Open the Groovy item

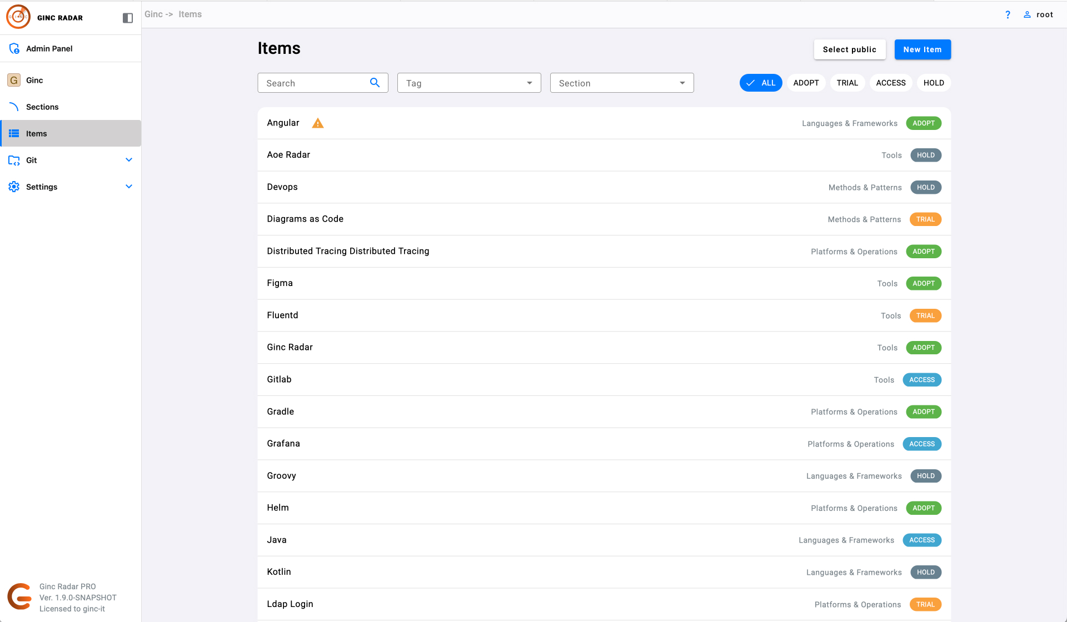604,476
